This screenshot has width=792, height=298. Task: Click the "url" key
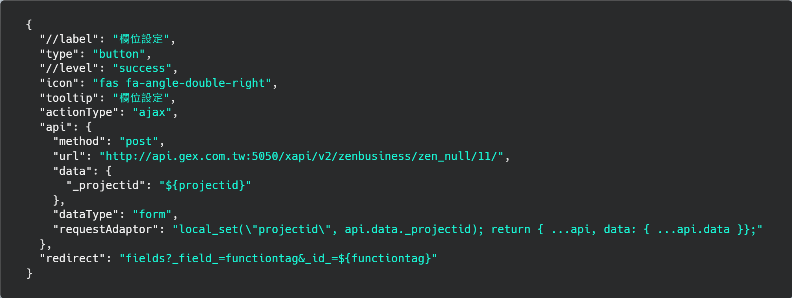(69, 156)
